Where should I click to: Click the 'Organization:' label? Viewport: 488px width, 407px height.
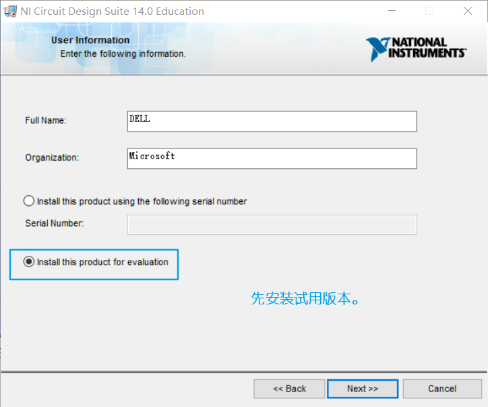coord(52,157)
